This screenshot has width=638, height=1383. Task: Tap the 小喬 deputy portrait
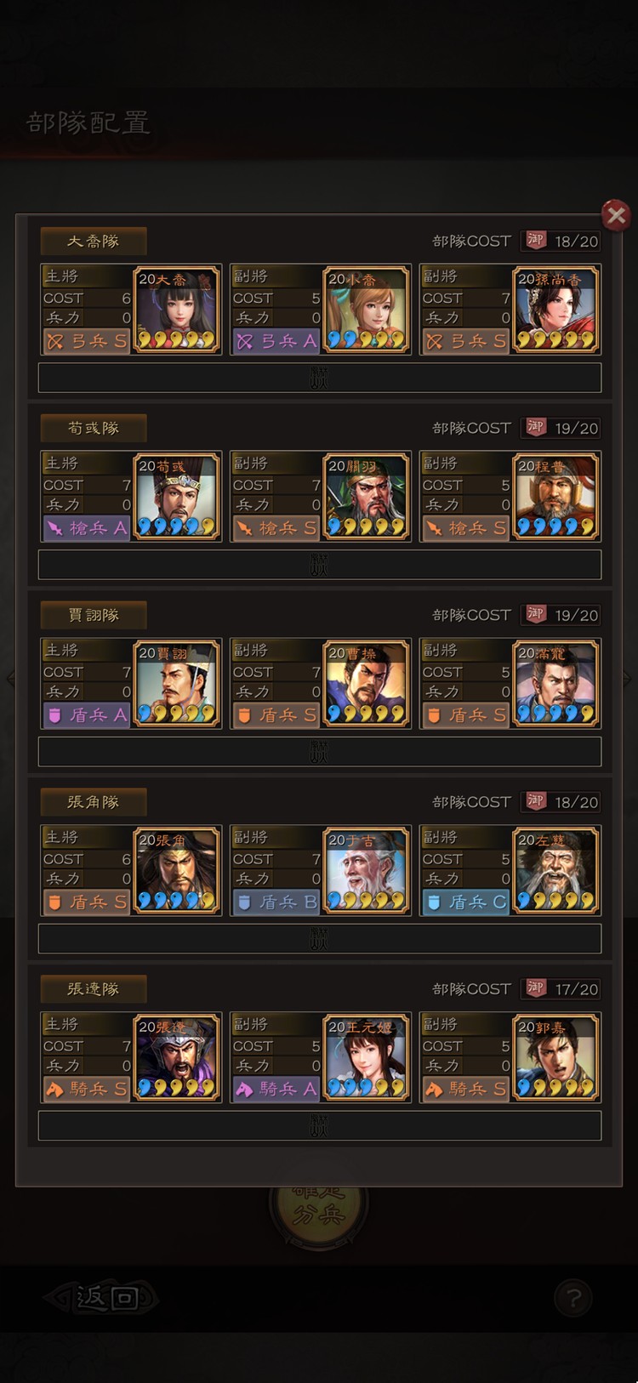367,310
